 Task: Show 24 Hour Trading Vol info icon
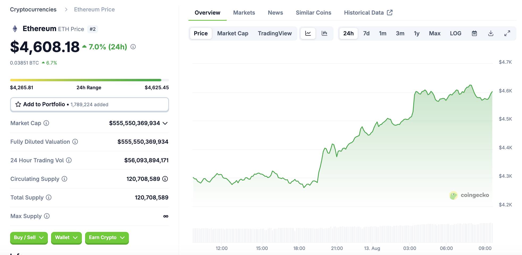69,160
